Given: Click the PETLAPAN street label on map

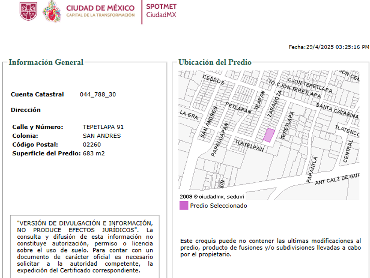Looking at the screenshot, I should (x=238, y=108).
